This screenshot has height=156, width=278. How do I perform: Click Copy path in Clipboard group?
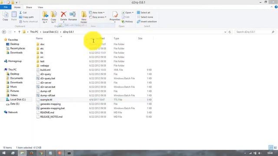(x=26, y=17)
